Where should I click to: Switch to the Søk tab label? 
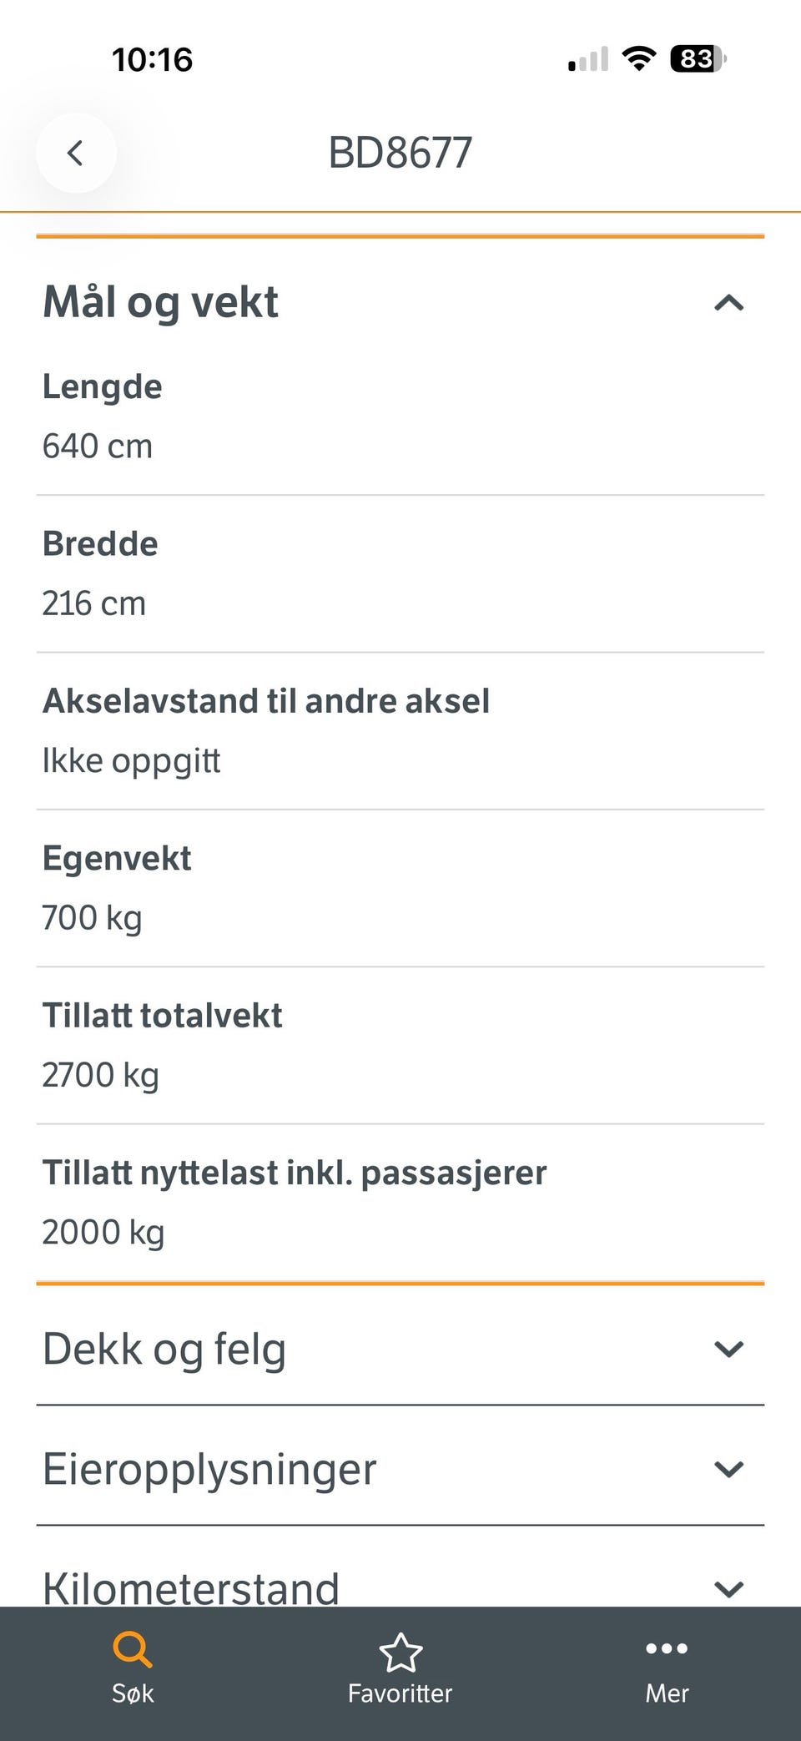(x=133, y=1693)
